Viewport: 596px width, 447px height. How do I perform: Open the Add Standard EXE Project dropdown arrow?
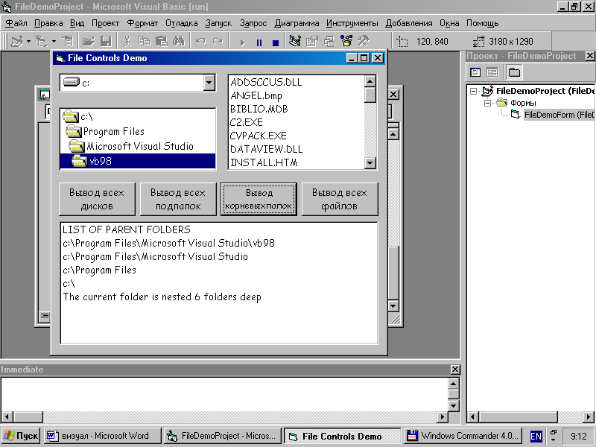28,41
